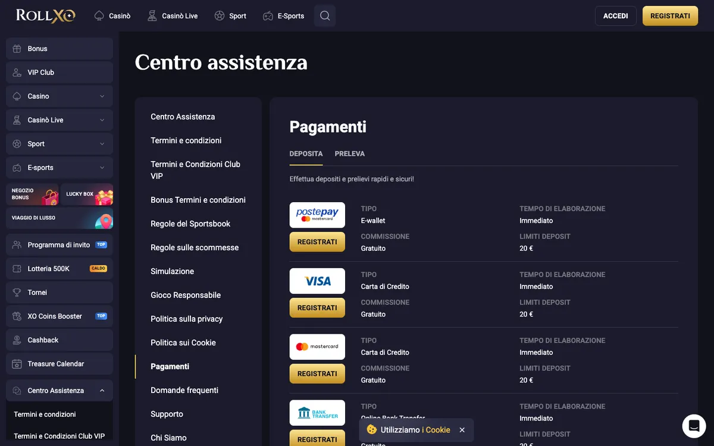This screenshot has height=446, width=714.
Task: Click the E-sports gamepad icon in sidebar
Action: coord(17,168)
